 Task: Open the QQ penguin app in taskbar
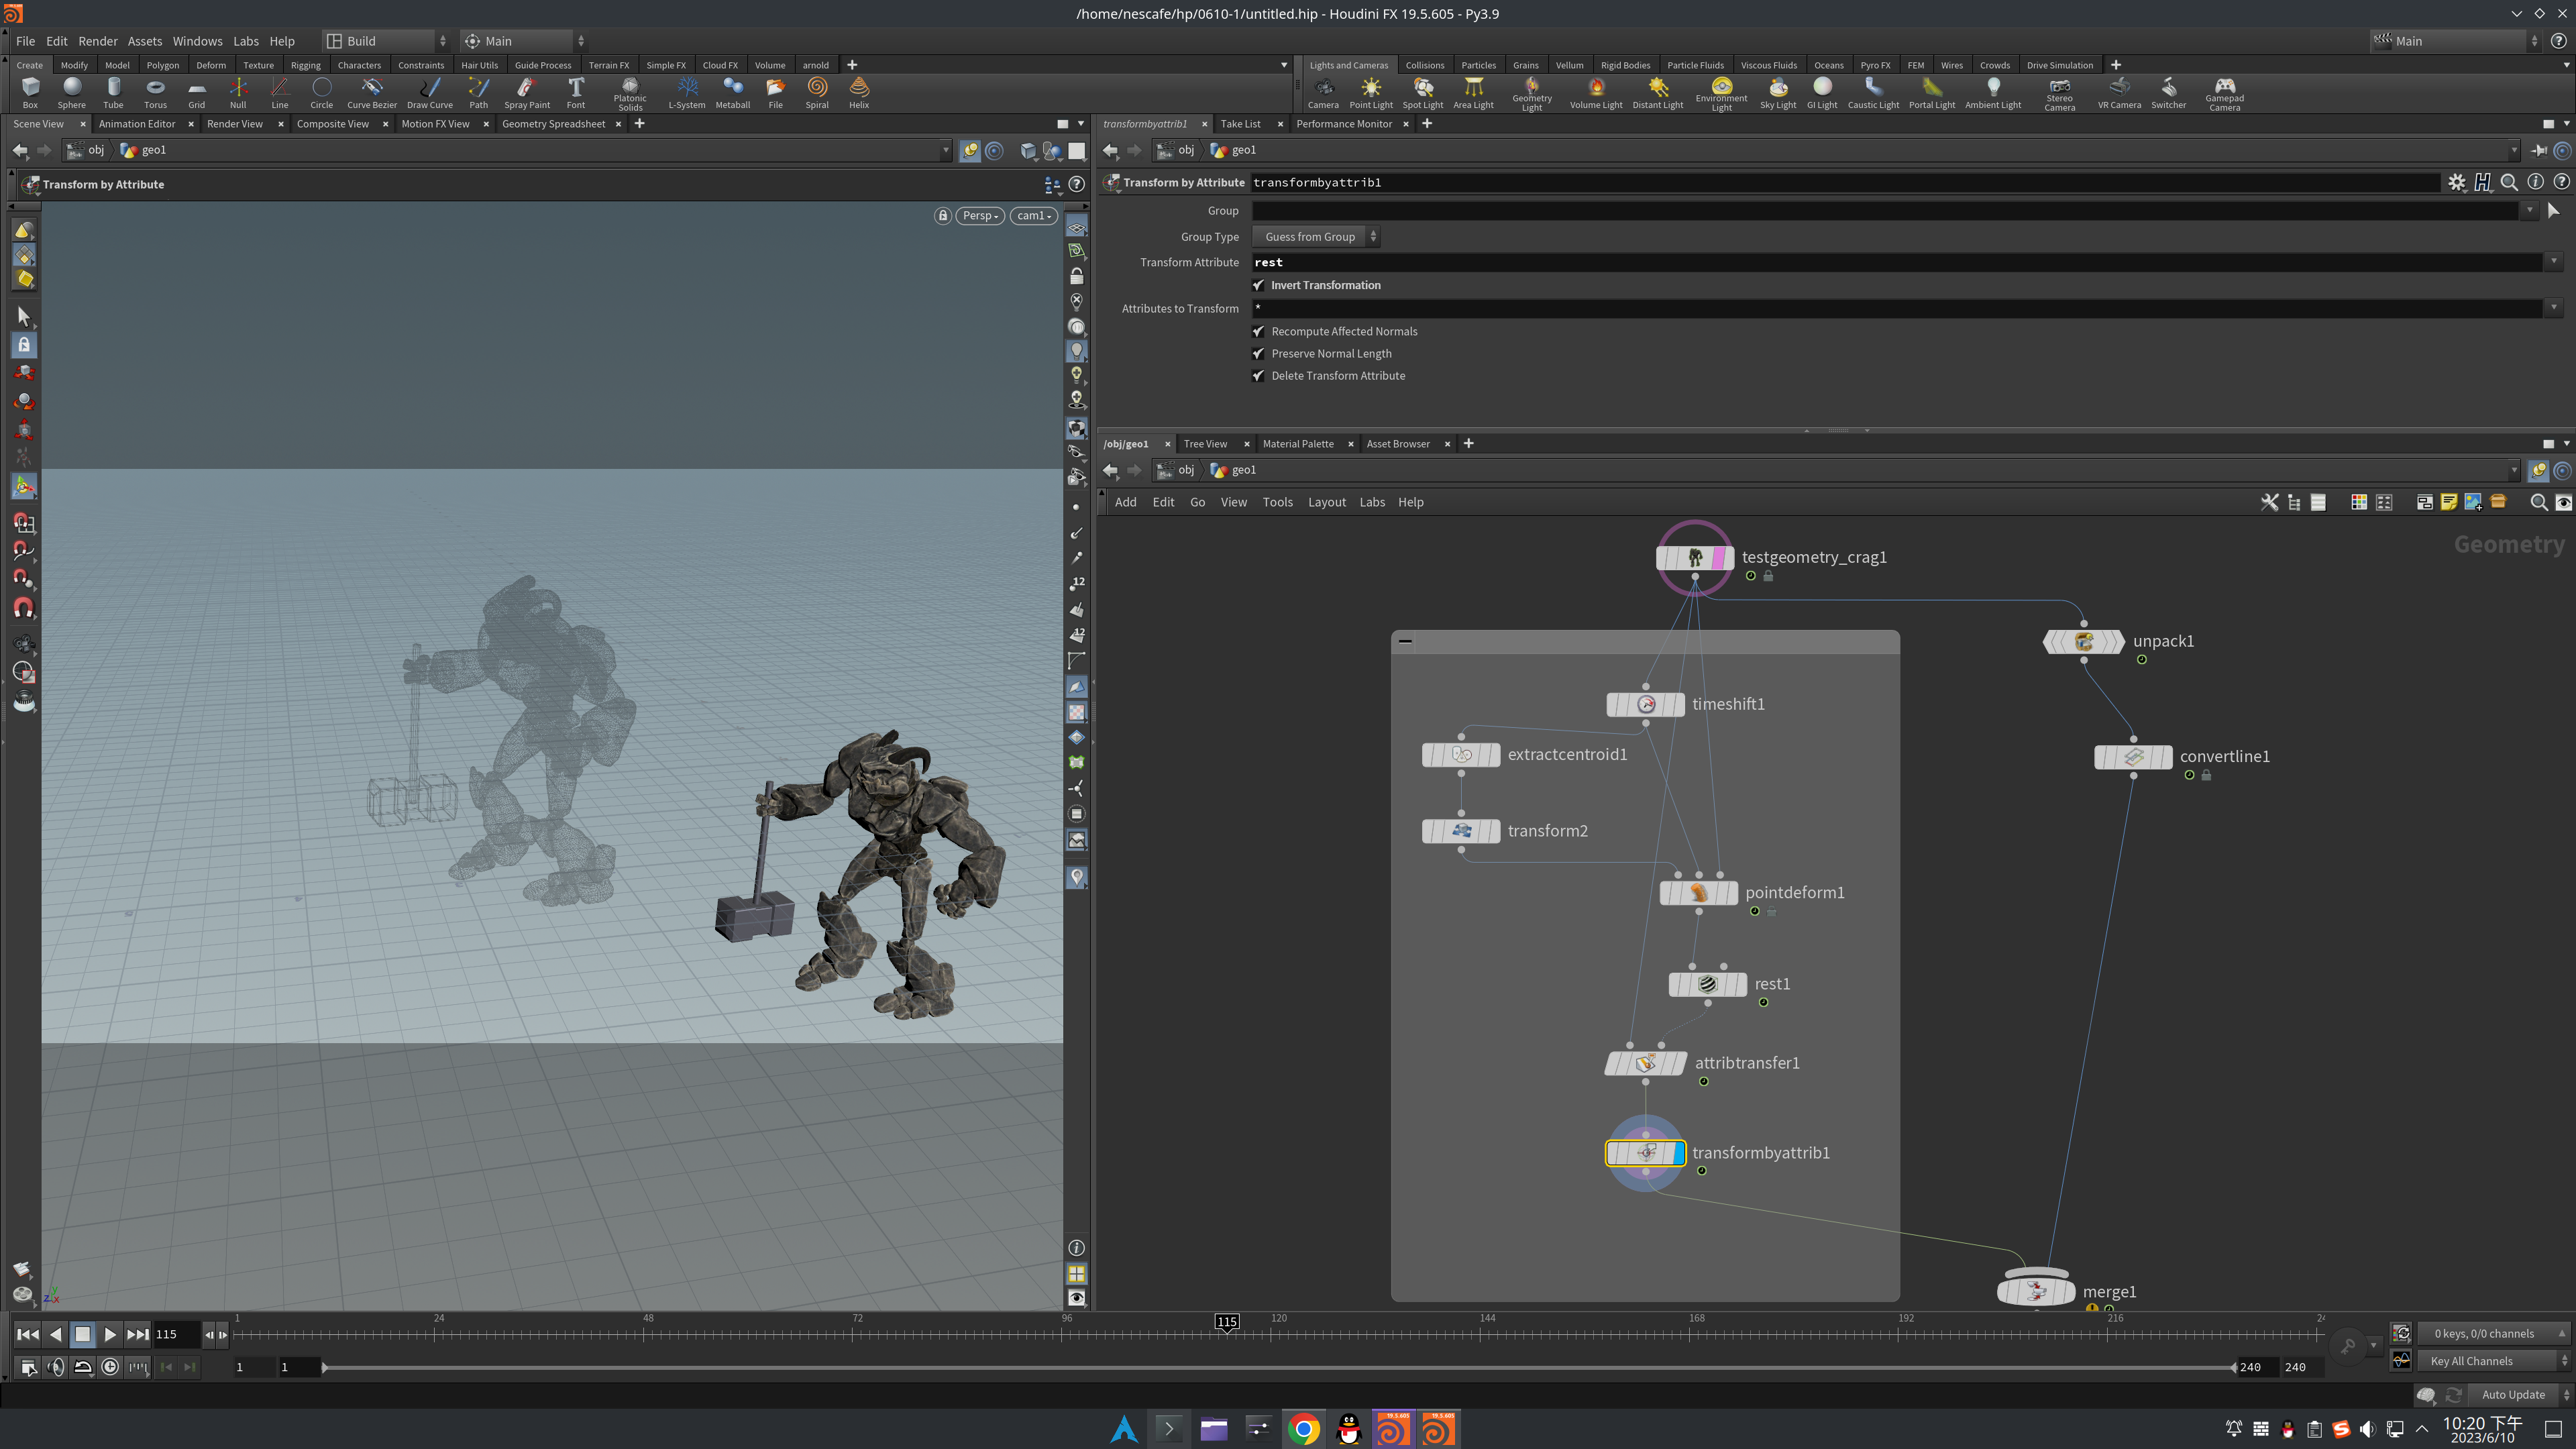pyautogui.click(x=1349, y=1429)
